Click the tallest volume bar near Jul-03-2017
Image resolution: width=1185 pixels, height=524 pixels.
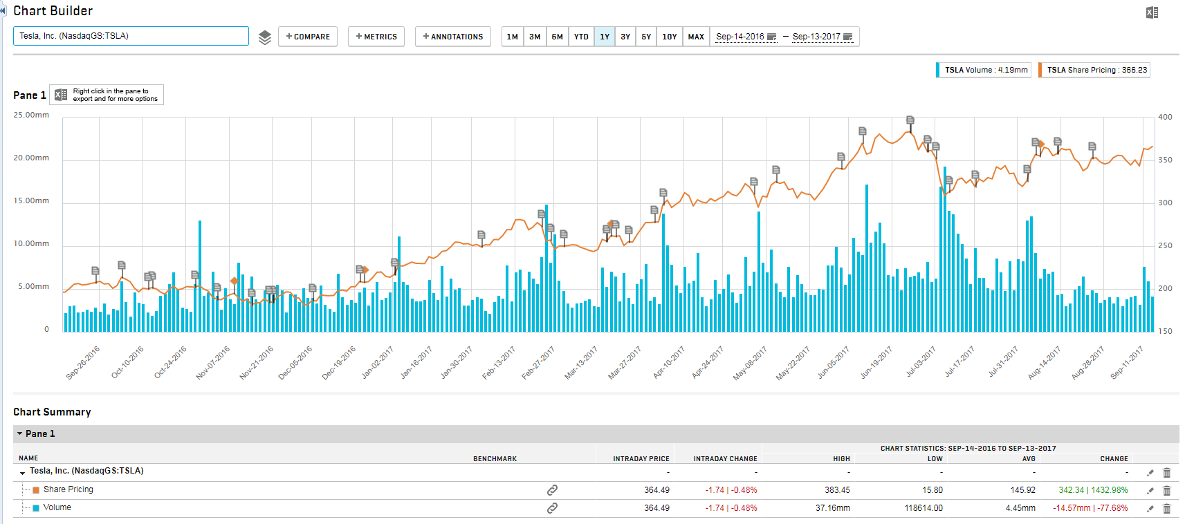(945, 249)
